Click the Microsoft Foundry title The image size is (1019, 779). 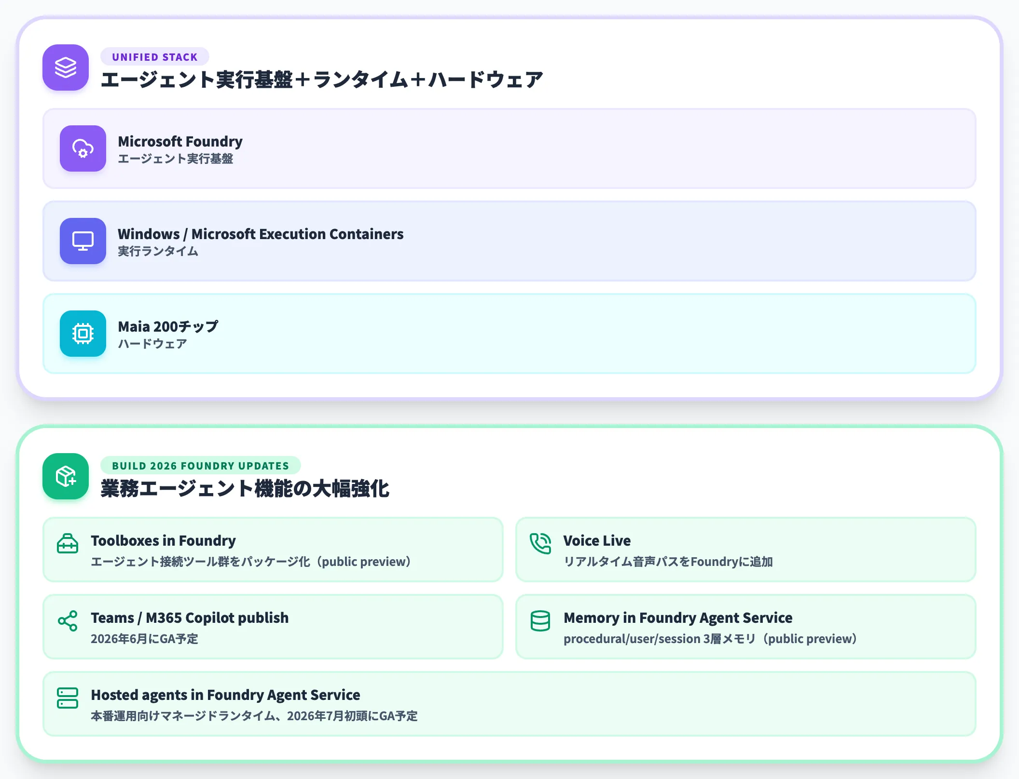click(180, 141)
